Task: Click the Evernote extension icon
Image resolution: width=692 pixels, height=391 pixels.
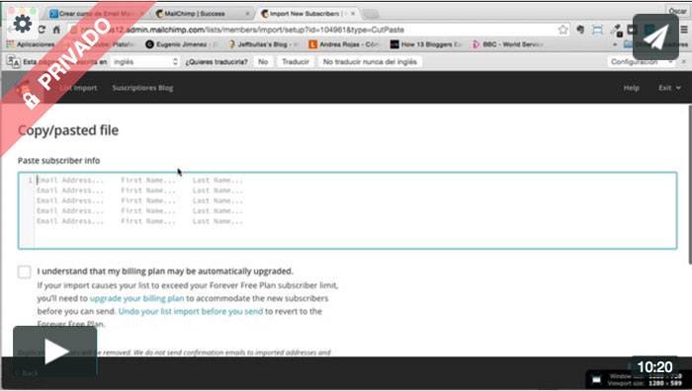Action: (580, 30)
